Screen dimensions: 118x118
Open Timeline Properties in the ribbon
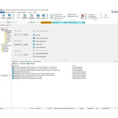[x=4, y=17]
